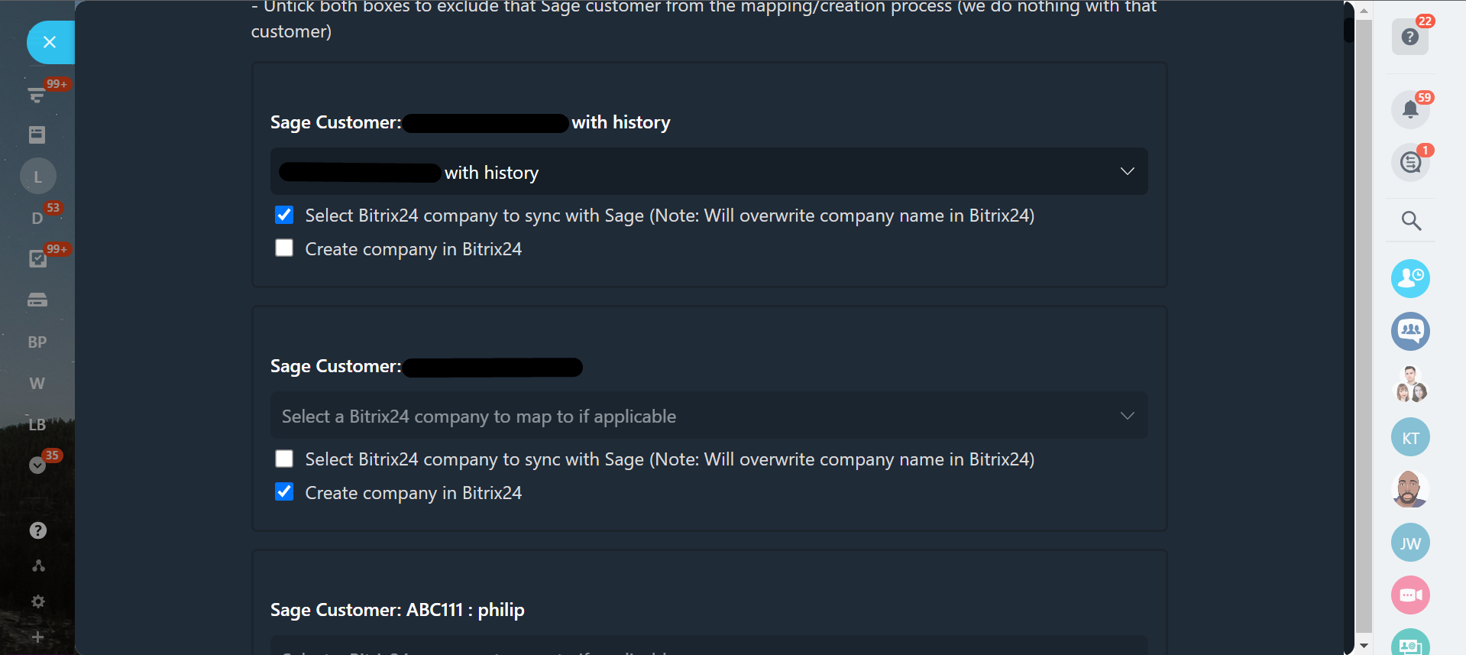Open the tasks checkmark icon in sidebar
Screen dimensions: 1466x655
tap(37, 258)
